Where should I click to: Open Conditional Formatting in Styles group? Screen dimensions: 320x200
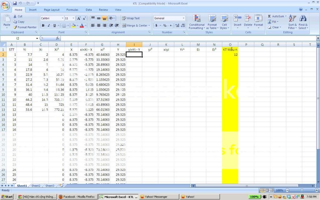197,22
